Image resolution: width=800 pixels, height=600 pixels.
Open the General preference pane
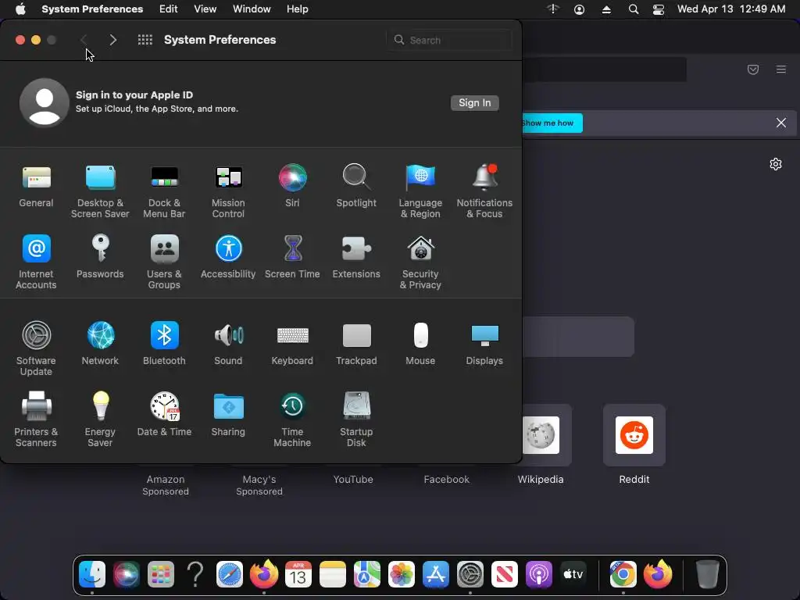36,186
